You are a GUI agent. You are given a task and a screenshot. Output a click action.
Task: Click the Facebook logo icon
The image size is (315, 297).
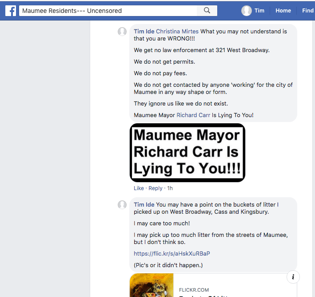click(11, 11)
